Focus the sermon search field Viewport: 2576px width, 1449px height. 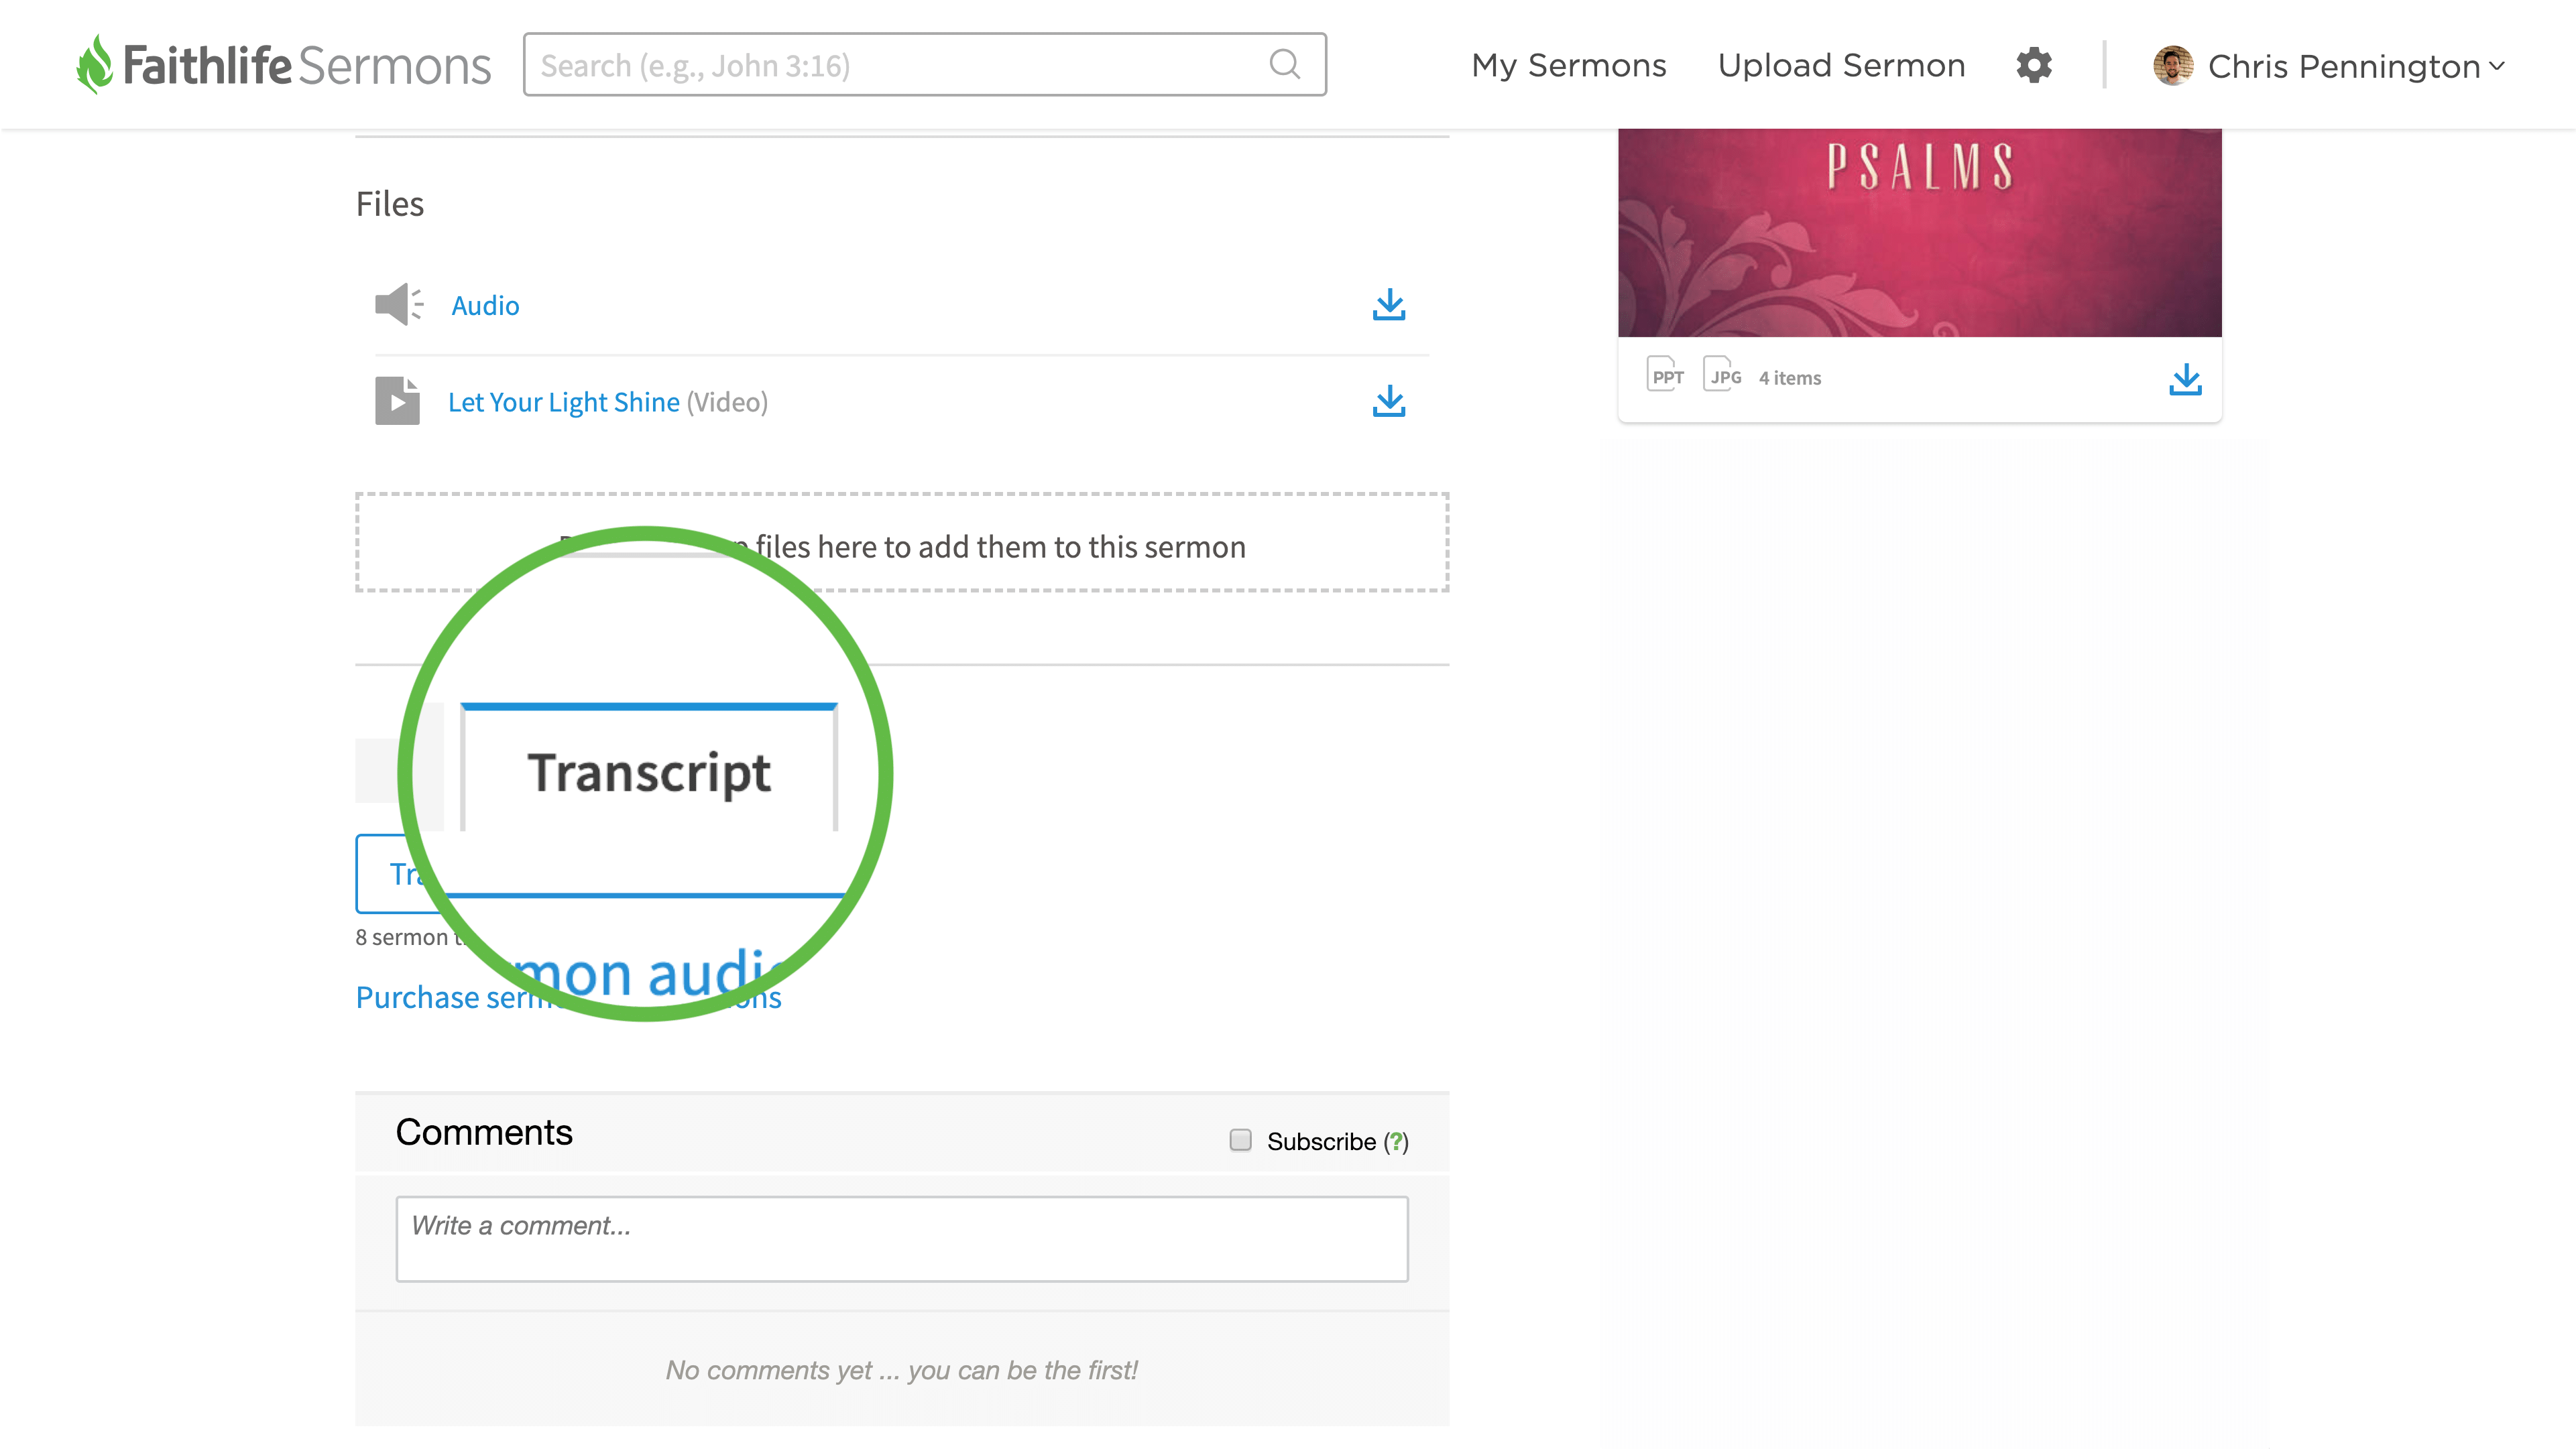924,65
